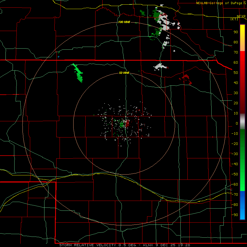Click the -40 velocity scale label

tap(235, 164)
